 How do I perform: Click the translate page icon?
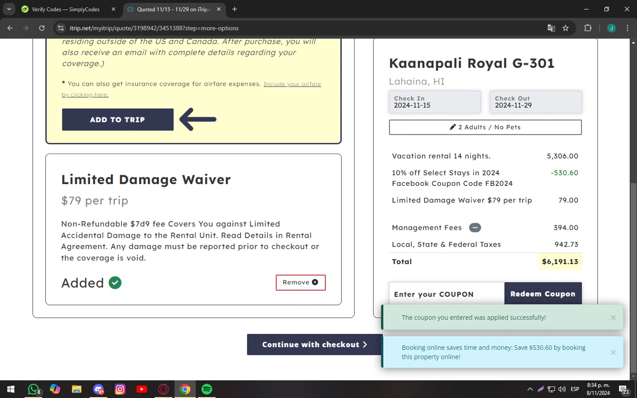coord(551,28)
